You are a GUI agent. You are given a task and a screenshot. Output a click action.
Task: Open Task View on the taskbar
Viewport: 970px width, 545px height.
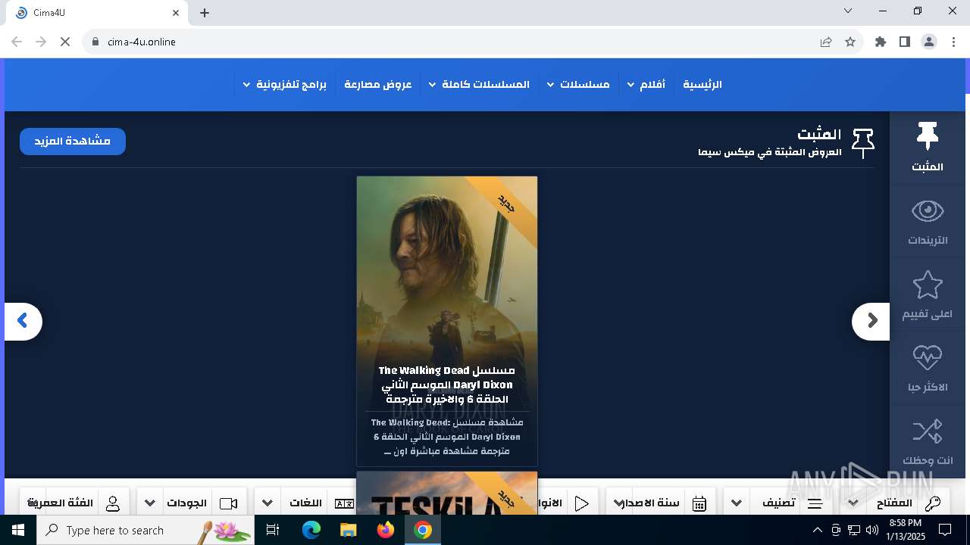pyautogui.click(x=274, y=530)
